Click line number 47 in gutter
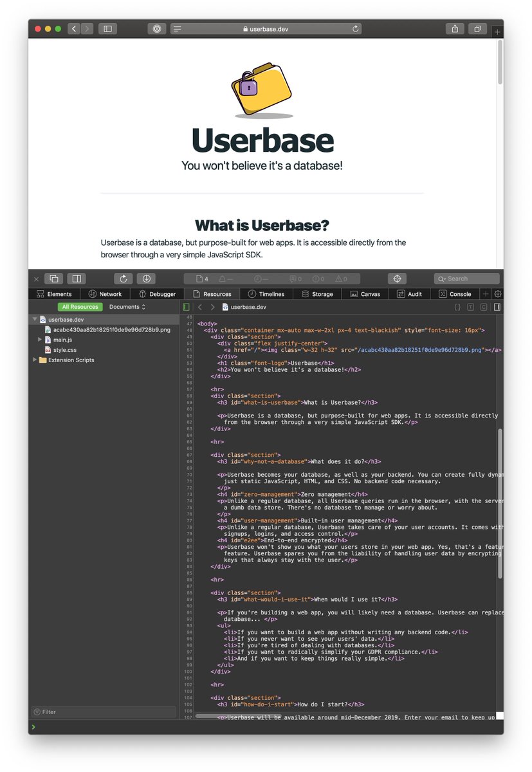Image resolution: width=532 pixels, height=772 pixels. [188, 324]
